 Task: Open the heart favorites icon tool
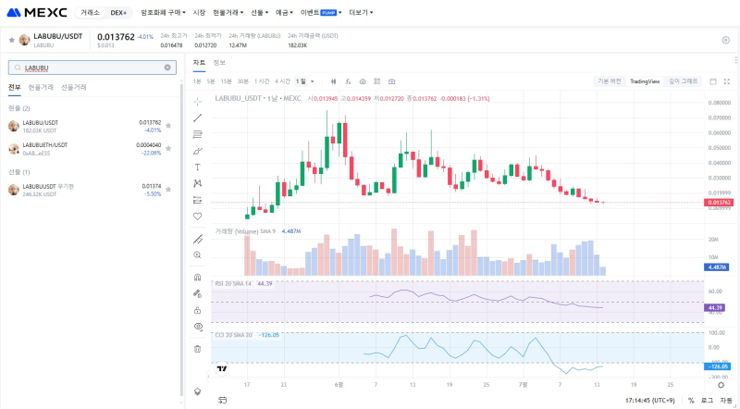[198, 217]
